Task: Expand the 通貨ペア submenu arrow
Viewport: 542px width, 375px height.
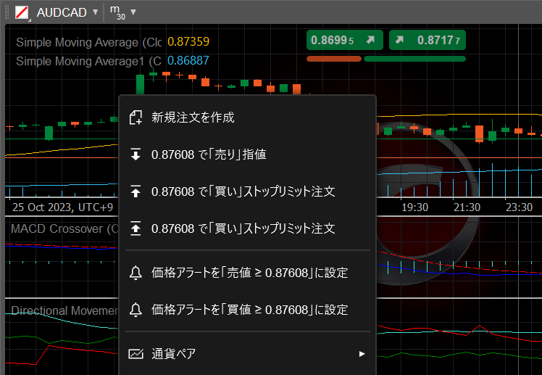Action: 362,354
